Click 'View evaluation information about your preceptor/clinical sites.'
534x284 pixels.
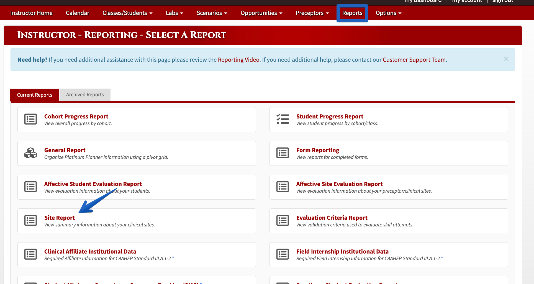coord(364,191)
